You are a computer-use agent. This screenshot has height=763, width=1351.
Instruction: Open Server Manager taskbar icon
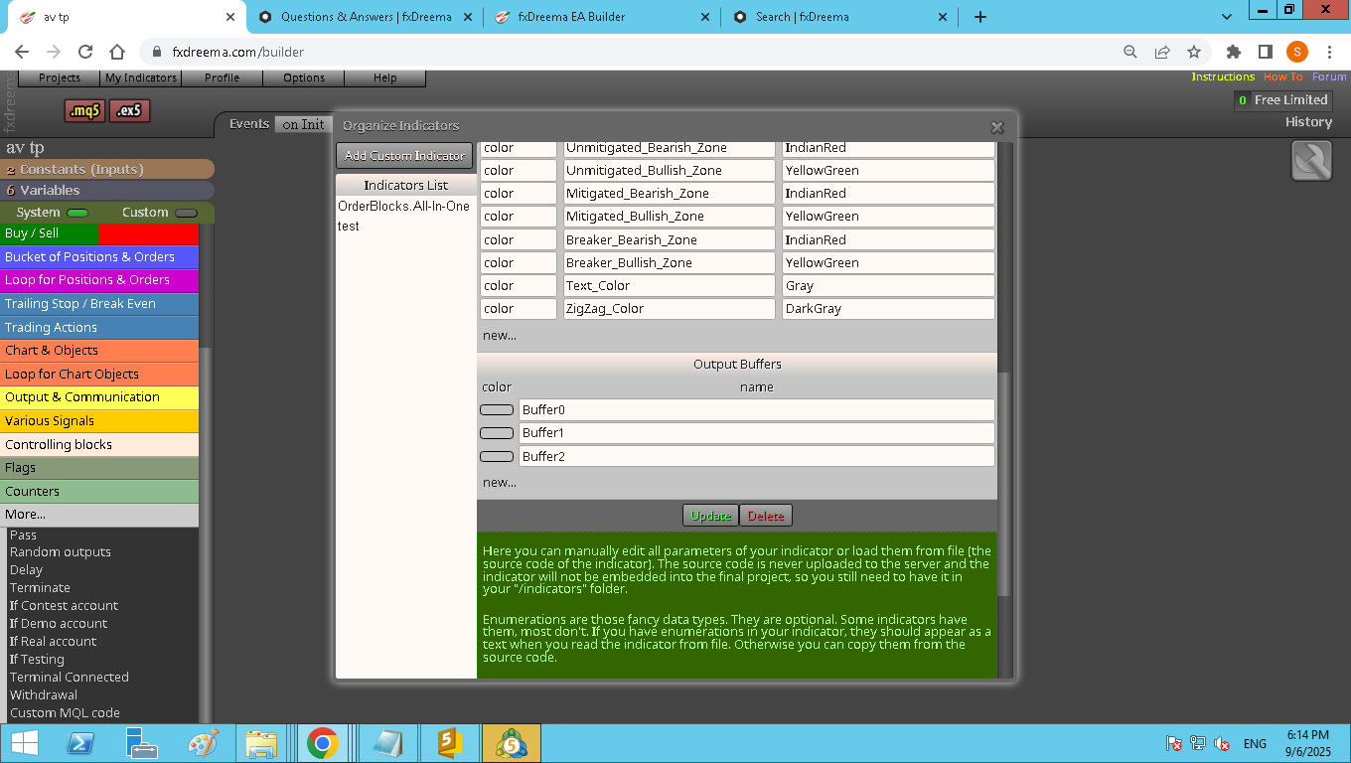142,743
